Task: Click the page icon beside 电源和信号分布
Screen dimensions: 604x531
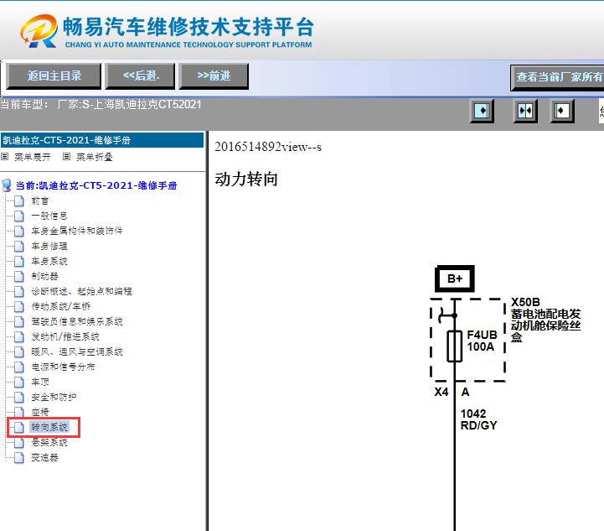Action: pos(19,367)
